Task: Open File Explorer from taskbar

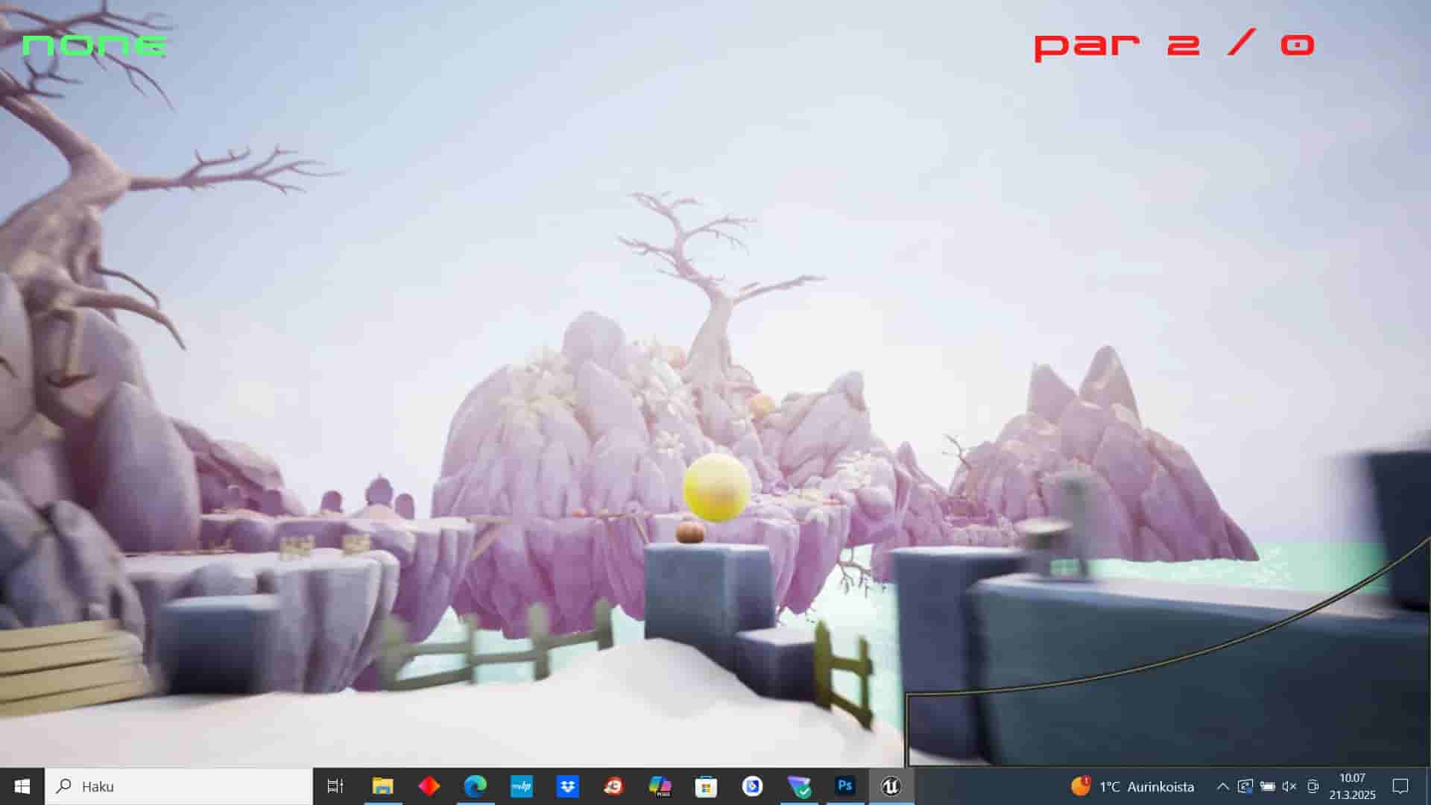Action: [x=382, y=786]
